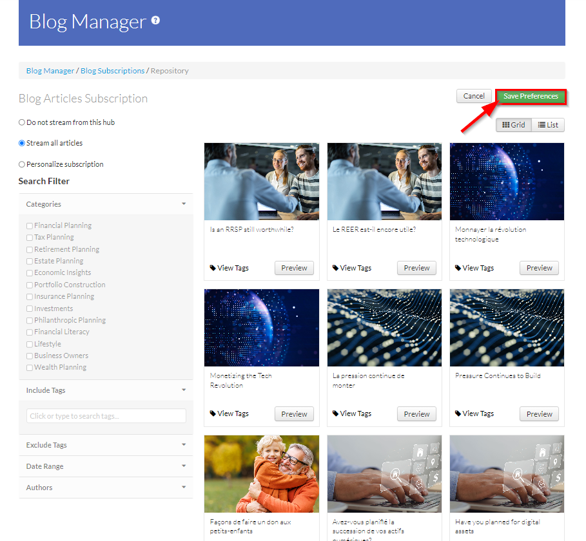Viewport: 586px width, 541px height.
Task: Preview 'Monetizing the Tech Revolution' article
Action: pos(294,414)
